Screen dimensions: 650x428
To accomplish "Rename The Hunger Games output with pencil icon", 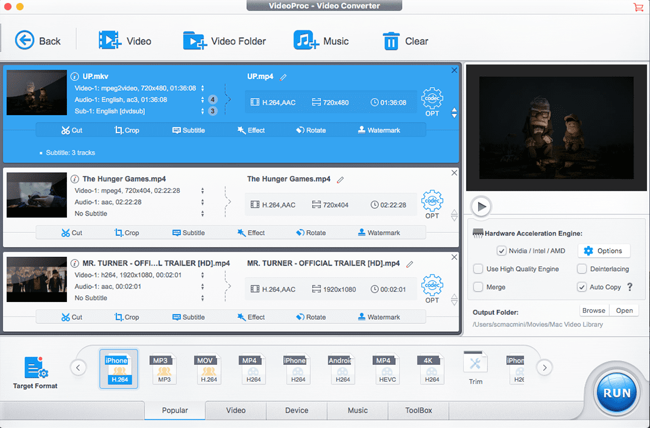I will (x=341, y=180).
